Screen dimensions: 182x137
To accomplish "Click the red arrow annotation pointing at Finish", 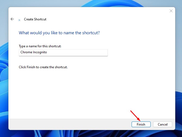I will [x=135, y=115].
